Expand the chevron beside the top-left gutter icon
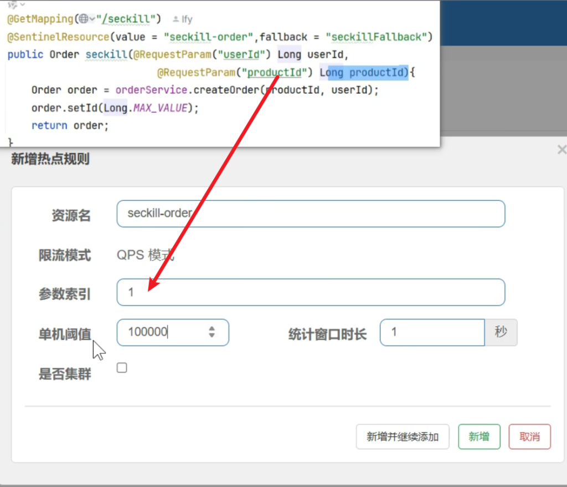567x487 pixels. coord(23,4)
